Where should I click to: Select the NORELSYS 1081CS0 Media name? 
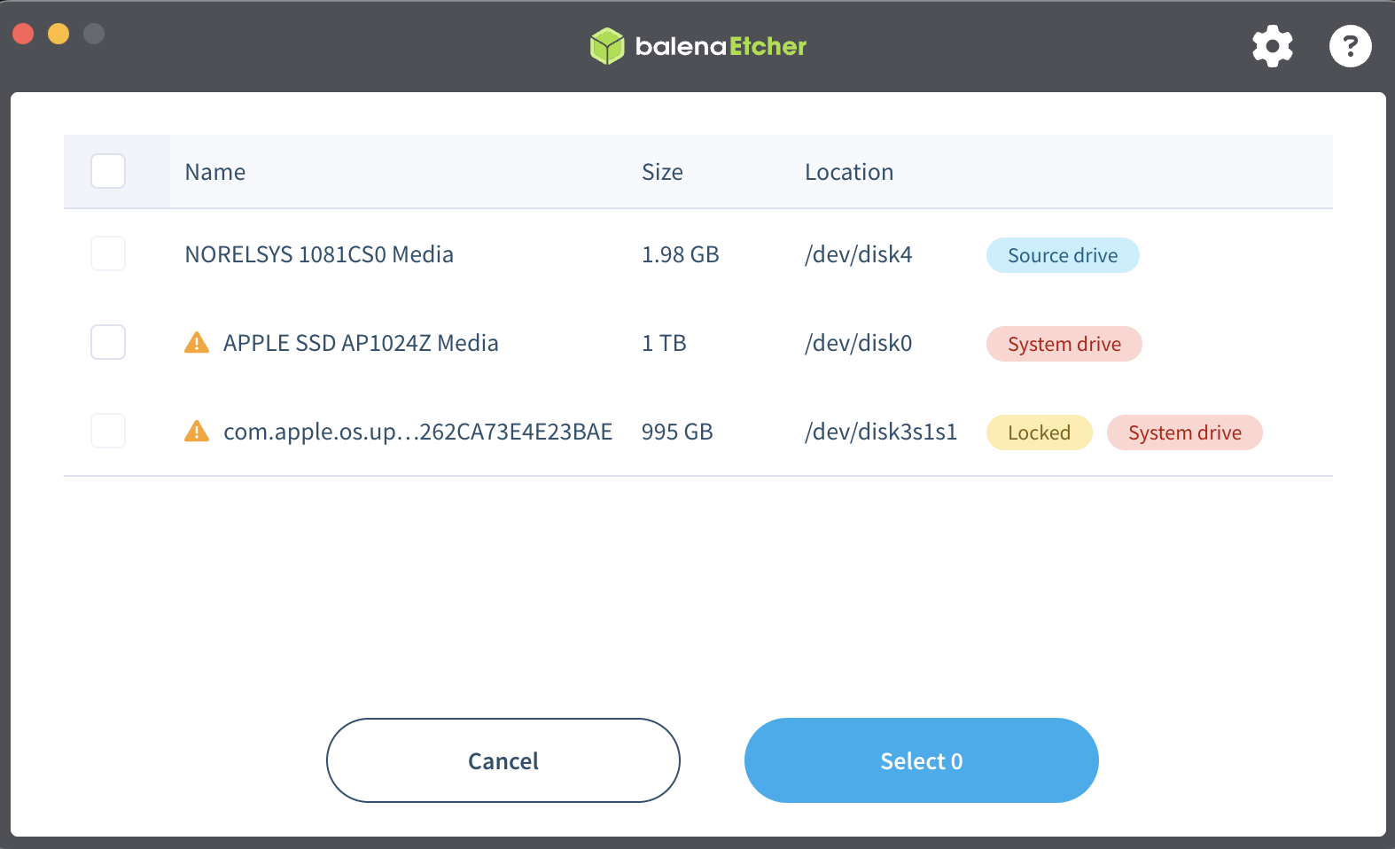tap(319, 254)
